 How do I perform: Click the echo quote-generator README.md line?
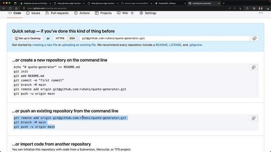47,67
